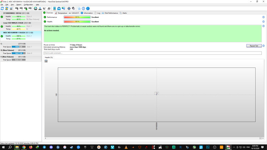The width and height of the screenshot is (267, 150).
Task: Click the Performance 100% bar
Action: click(77, 17)
